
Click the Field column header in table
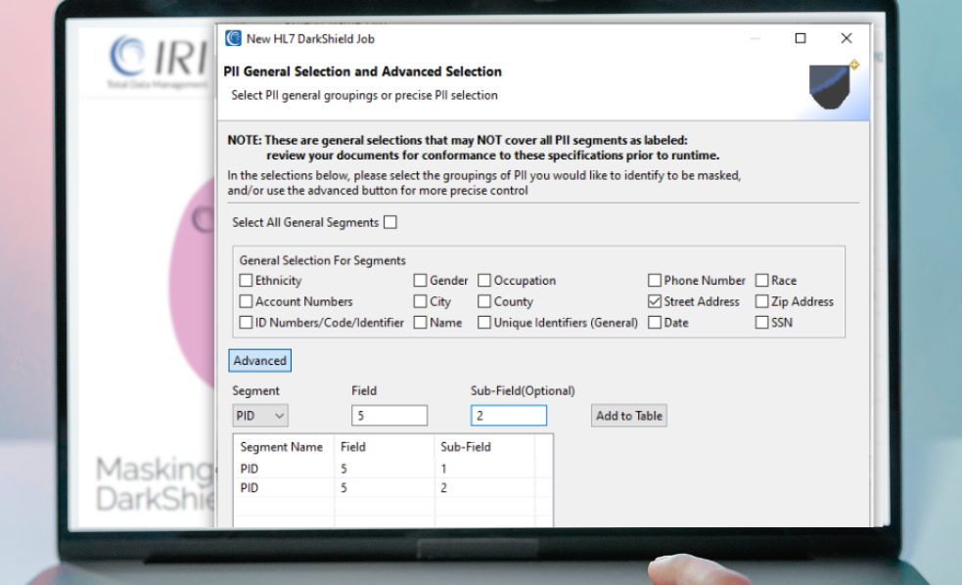click(x=384, y=447)
